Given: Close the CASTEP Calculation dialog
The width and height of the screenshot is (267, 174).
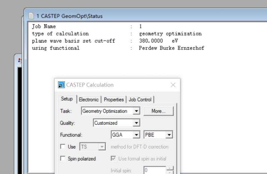Looking at the screenshot, I should (173, 85).
